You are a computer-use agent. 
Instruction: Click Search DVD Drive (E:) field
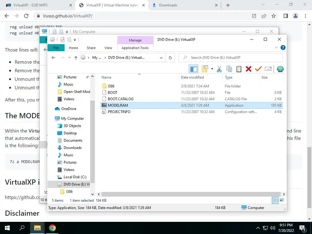(x=231, y=58)
